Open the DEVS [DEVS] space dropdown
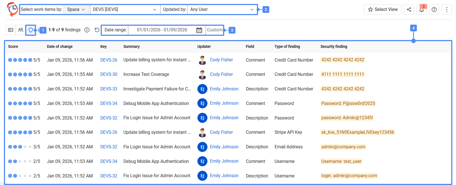This screenshot has height=185, width=456. tap(125, 10)
